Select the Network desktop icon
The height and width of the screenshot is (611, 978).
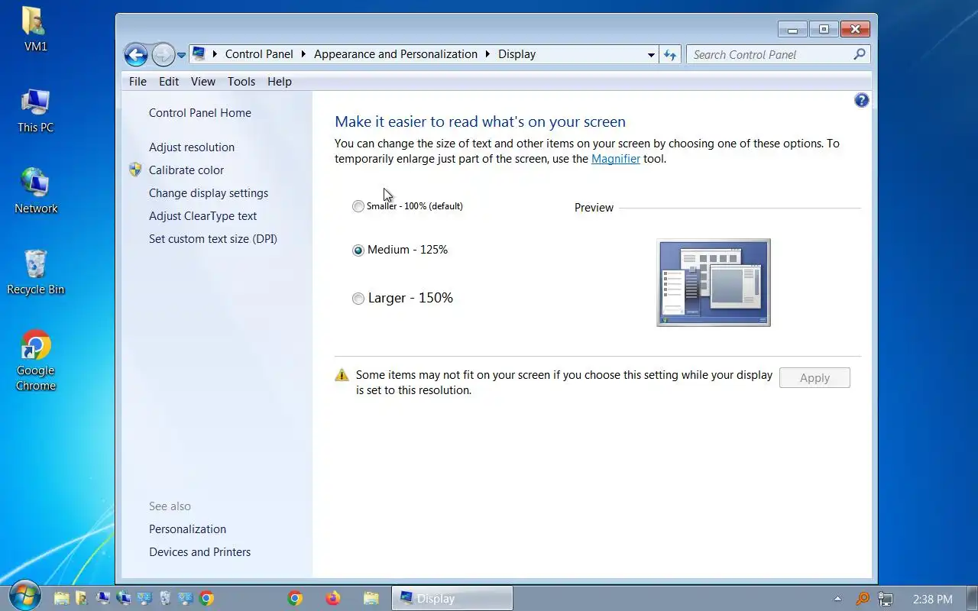click(36, 191)
